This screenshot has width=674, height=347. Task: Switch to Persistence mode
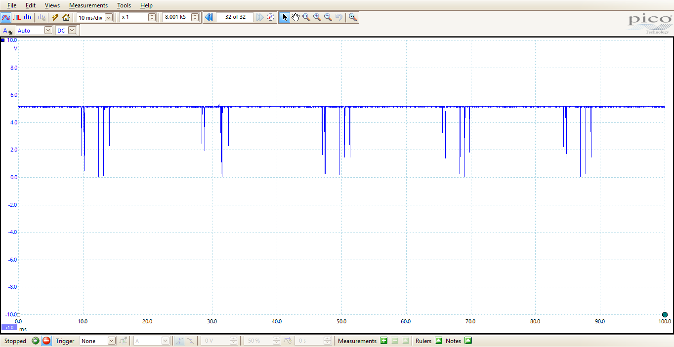coord(17,17)
